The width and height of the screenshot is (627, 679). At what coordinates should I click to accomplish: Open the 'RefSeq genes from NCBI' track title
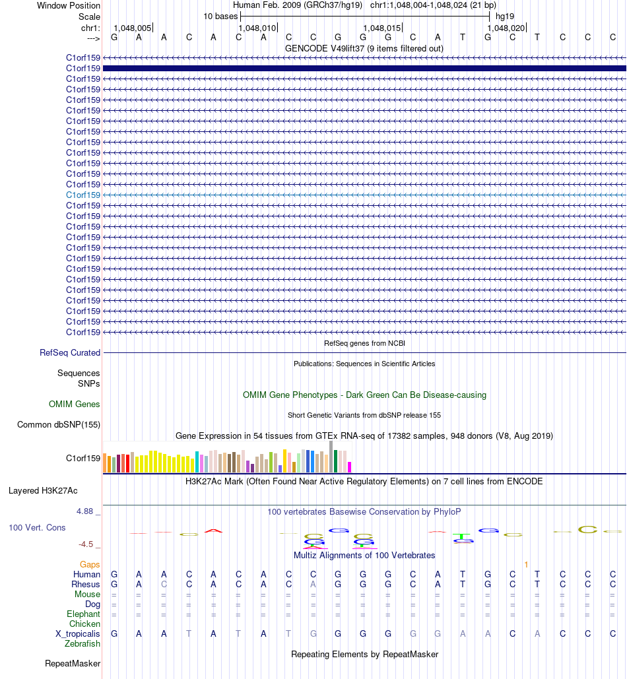click(x=364, y=343)
